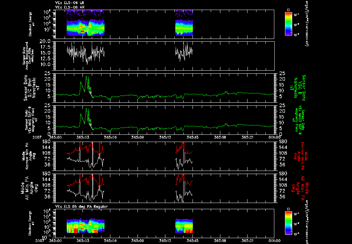The height and width of the screenshot is (244, 352).
Task: Select the "365:06" time label under the MAG SAF-B panel
Action: [x=110, y=137]
